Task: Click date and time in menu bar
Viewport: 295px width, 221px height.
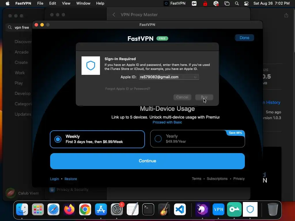Action: [x=271, y=3]
